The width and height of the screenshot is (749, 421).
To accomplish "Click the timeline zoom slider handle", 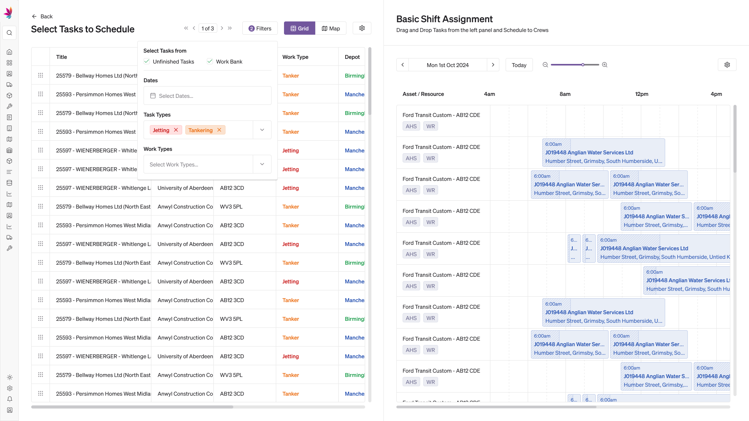I will 583,65.
